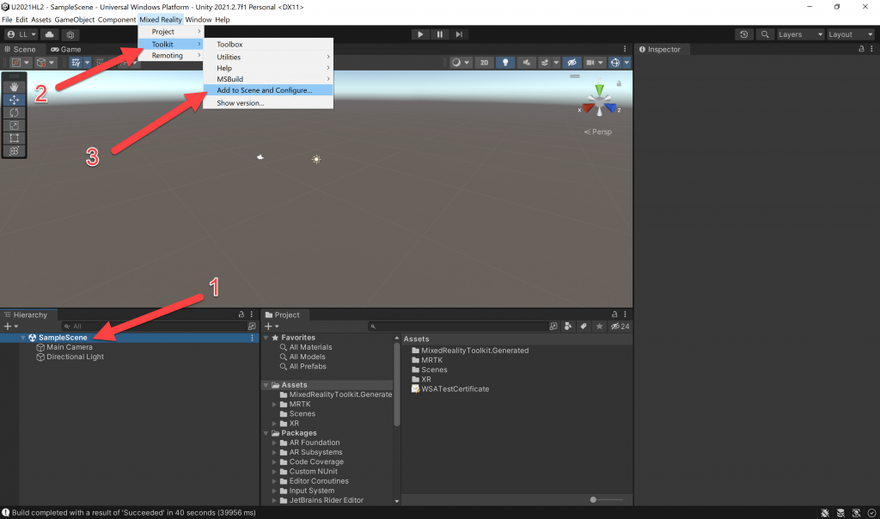
Task: Select the combined Transform tool
Action: point(14,151)
